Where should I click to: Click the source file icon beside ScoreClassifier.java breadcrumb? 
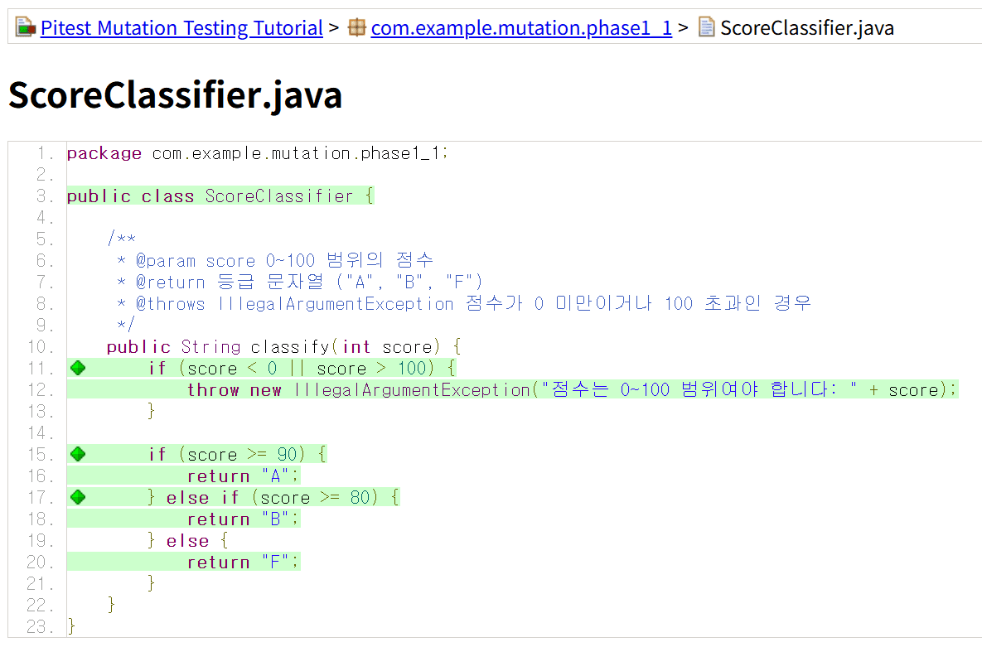pos(706,27)
